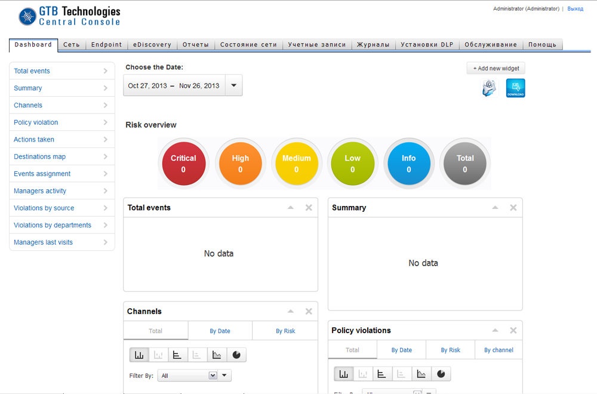Viewport: 597px width, 394px height.
Task: Open the Учетные записи tab
Action: pyautogui.click(x=317, y=45)
